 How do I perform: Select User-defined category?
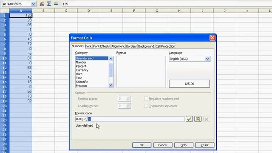tap(92, 58)
